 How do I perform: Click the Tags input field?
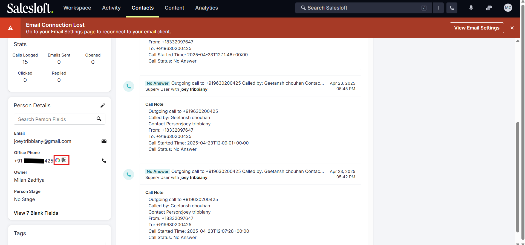tap(59, 243)
